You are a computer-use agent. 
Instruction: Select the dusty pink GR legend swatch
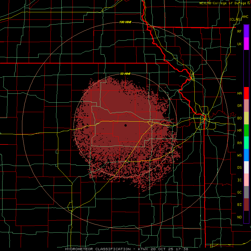246,106
